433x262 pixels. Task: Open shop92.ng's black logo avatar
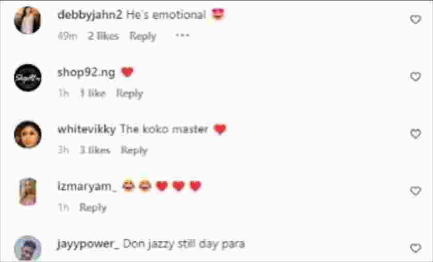pos(28,78)
